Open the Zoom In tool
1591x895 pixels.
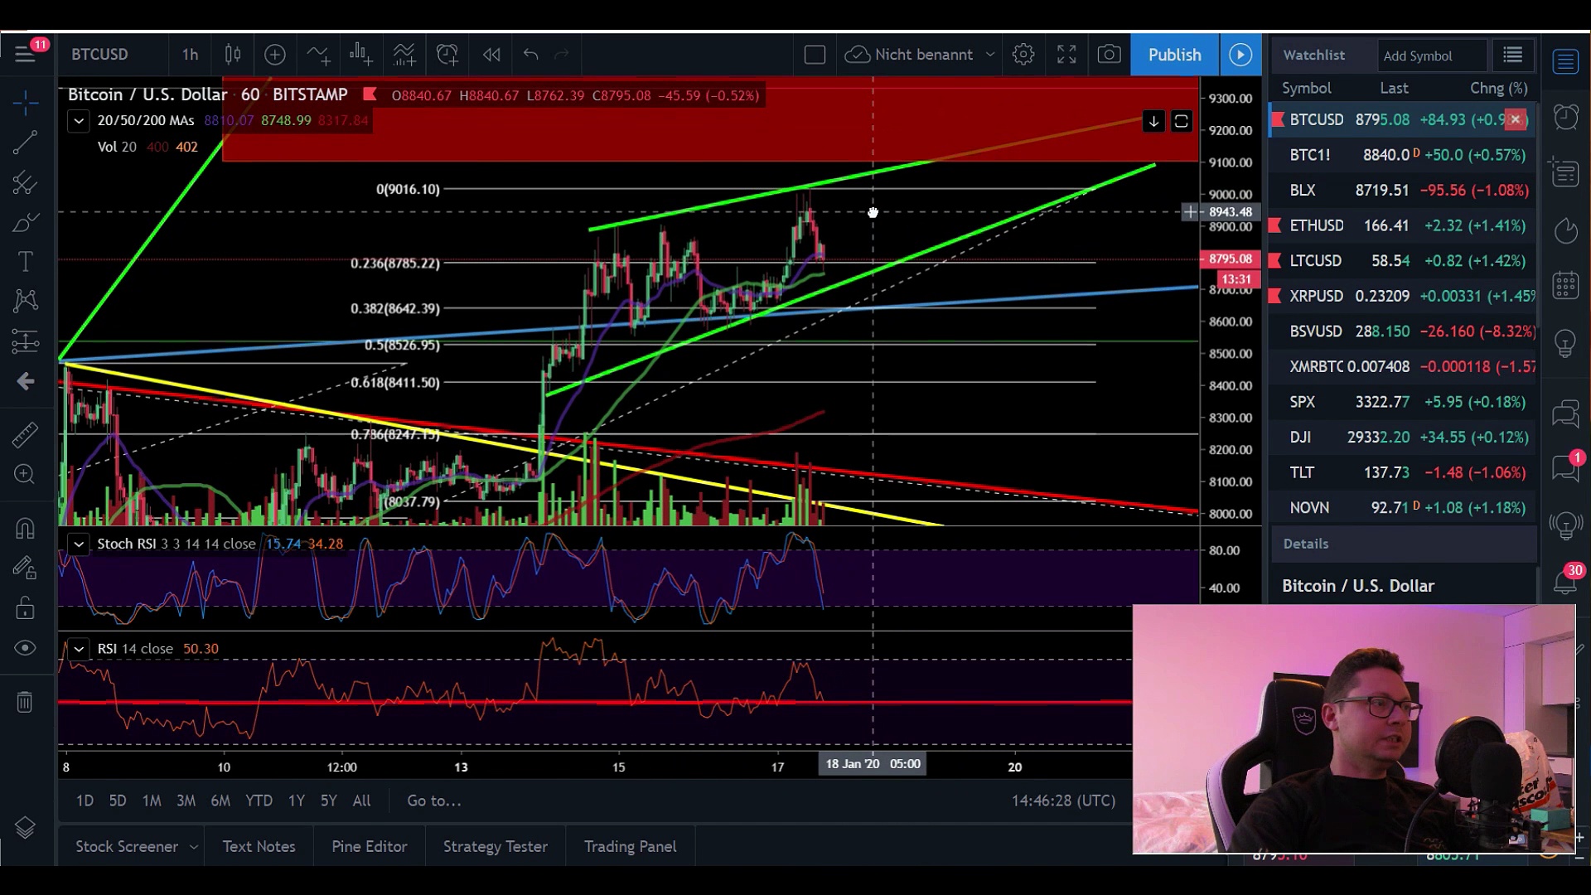pos(25,474)
